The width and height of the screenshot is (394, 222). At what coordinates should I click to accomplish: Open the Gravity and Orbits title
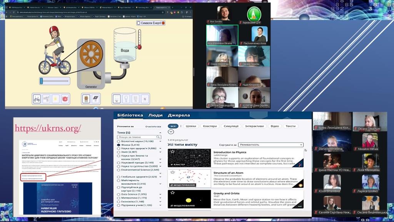[226, 193]
